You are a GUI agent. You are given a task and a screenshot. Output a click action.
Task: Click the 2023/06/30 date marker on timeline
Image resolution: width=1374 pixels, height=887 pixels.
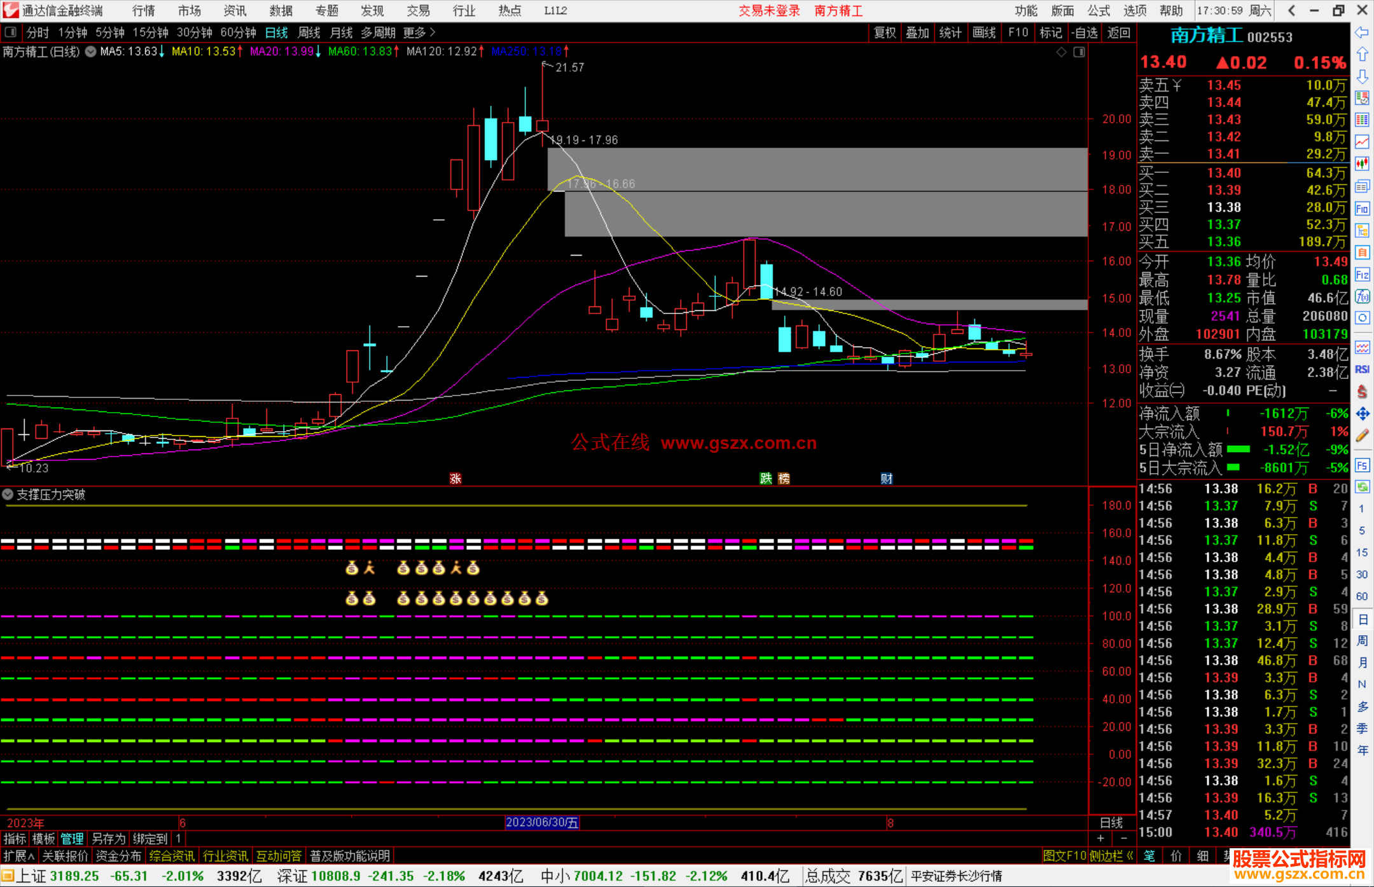pyautogui.click(x=541, y=822)
